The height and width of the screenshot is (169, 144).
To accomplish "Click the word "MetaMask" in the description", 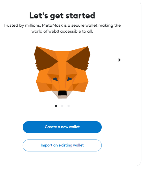I will [x=52, y=25].
